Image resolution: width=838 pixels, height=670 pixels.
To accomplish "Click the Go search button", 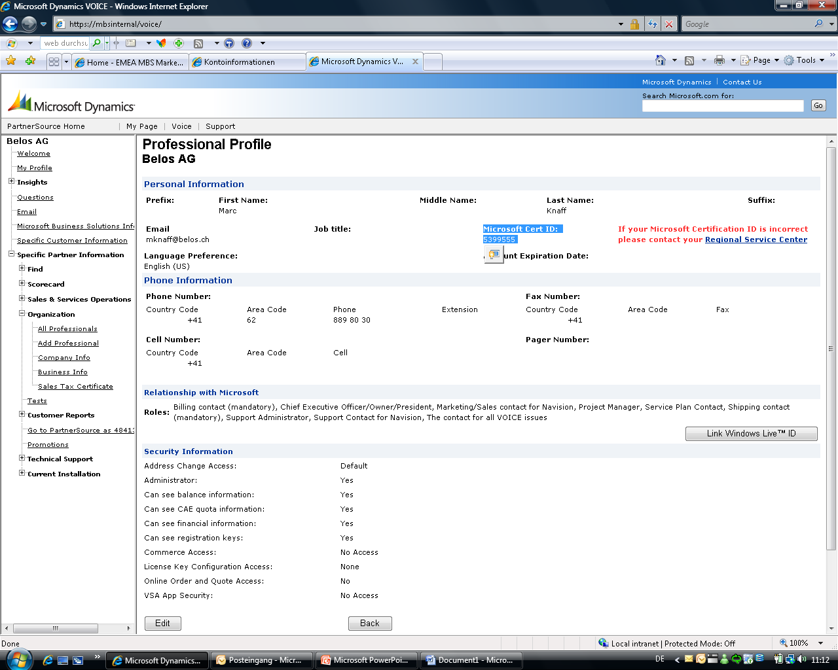I will [x=818, y=105].
